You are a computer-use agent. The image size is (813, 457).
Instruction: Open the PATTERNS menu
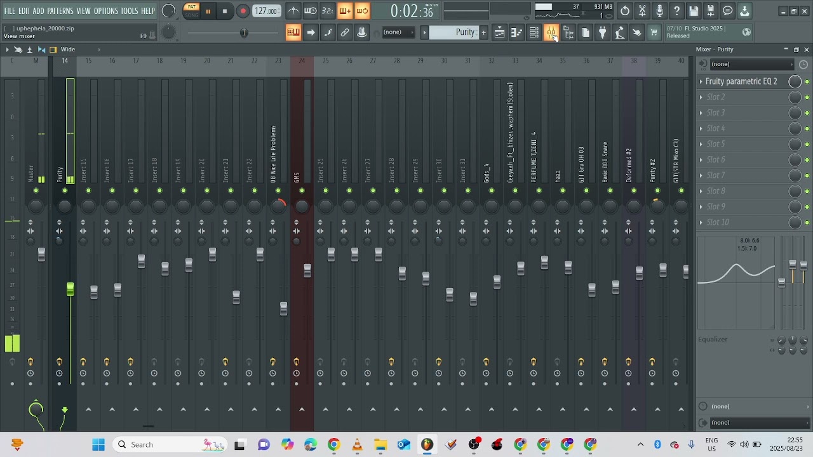[x=60, y=11]
